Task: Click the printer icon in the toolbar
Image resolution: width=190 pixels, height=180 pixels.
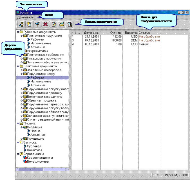Action: tap(62, 24)
